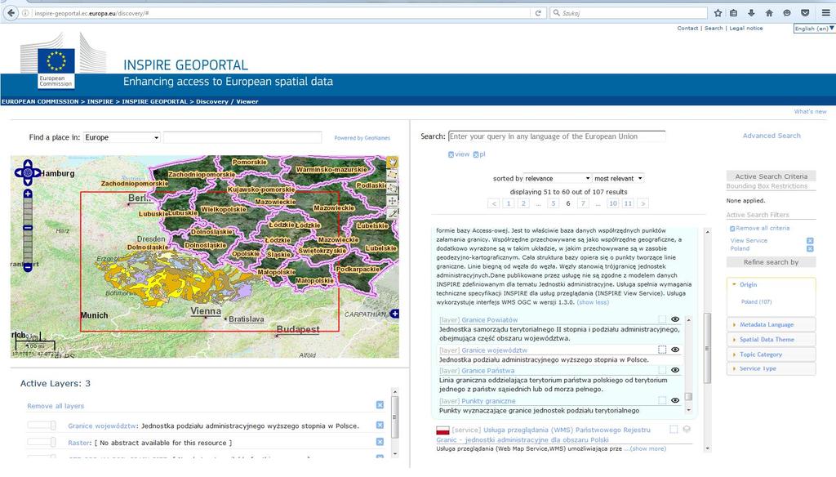Open the browser hamburger menu
836x477 pixels.
(825, 13)
